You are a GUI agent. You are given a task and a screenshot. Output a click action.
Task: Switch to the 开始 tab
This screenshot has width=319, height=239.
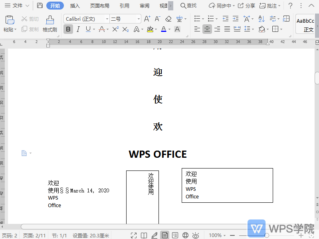click(x=55, y=6)
